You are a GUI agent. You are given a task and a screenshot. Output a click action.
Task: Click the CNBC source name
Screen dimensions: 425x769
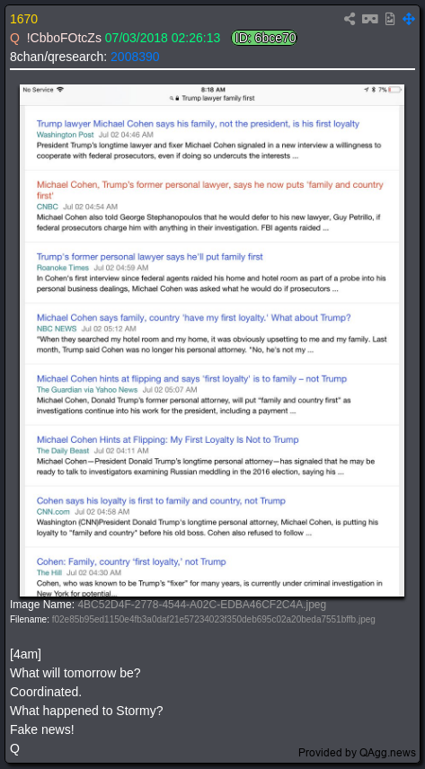(x=47, y=207)
